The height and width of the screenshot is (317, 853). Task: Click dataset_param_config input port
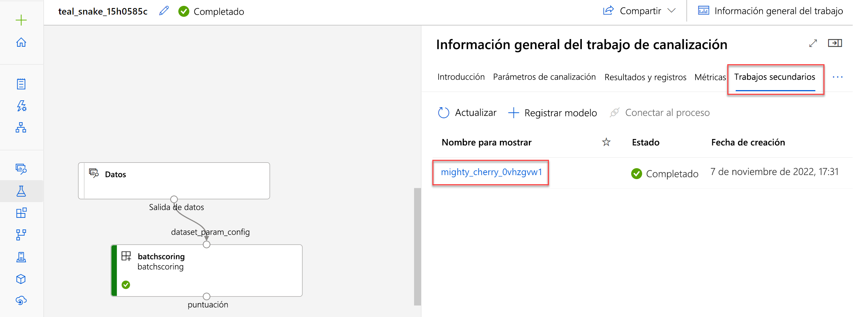coord(206,244)
